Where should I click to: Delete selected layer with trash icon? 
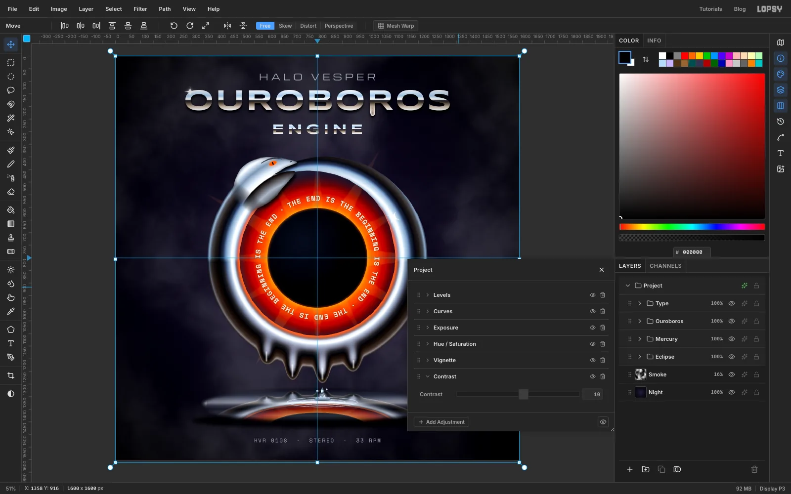point(754,469)
